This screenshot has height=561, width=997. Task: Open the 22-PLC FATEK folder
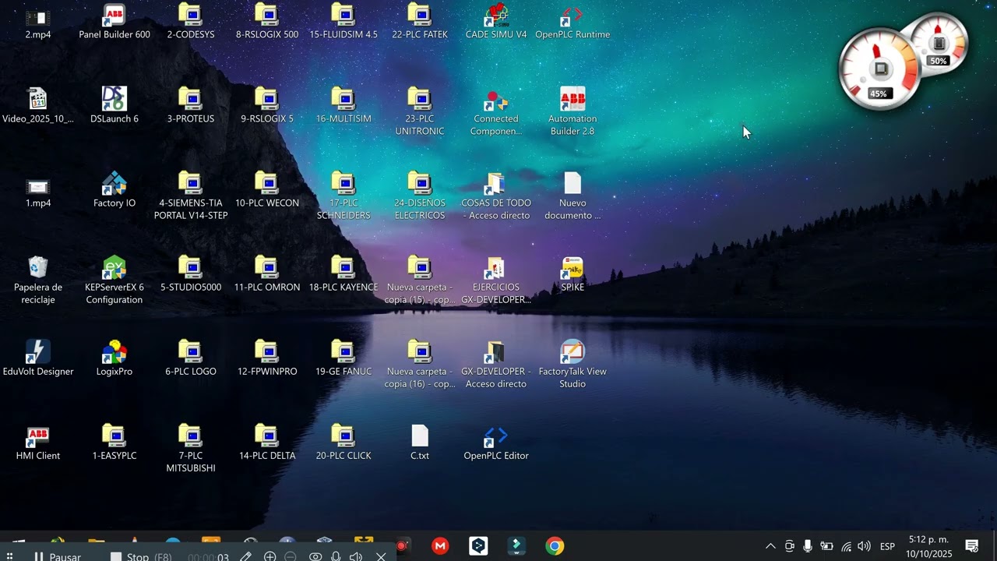[x=420, y=22]
